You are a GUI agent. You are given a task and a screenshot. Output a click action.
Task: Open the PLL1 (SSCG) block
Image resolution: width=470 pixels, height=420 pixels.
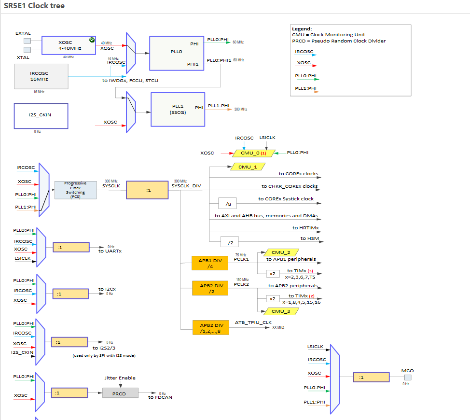[x=178, y=110]
